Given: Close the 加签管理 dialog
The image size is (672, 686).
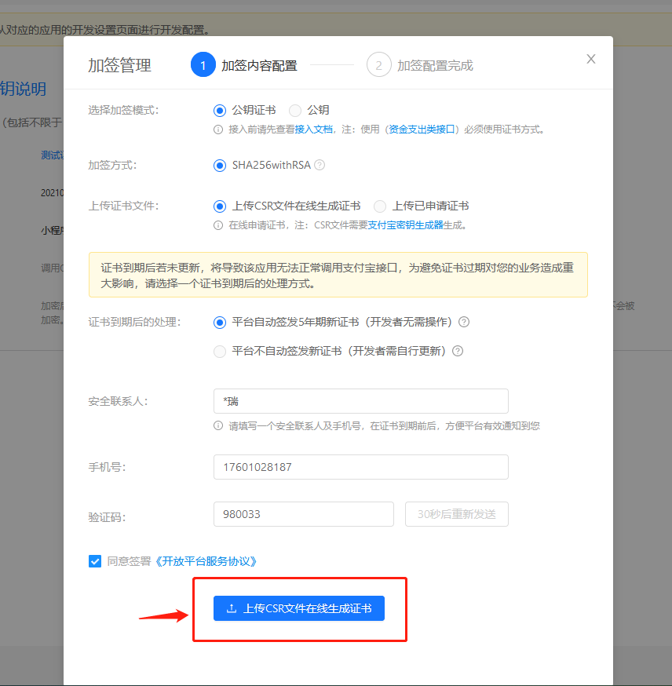Looking at the screenshot, I should click(591, 59).
